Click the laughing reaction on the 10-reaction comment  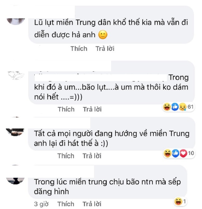coord(167,153)
